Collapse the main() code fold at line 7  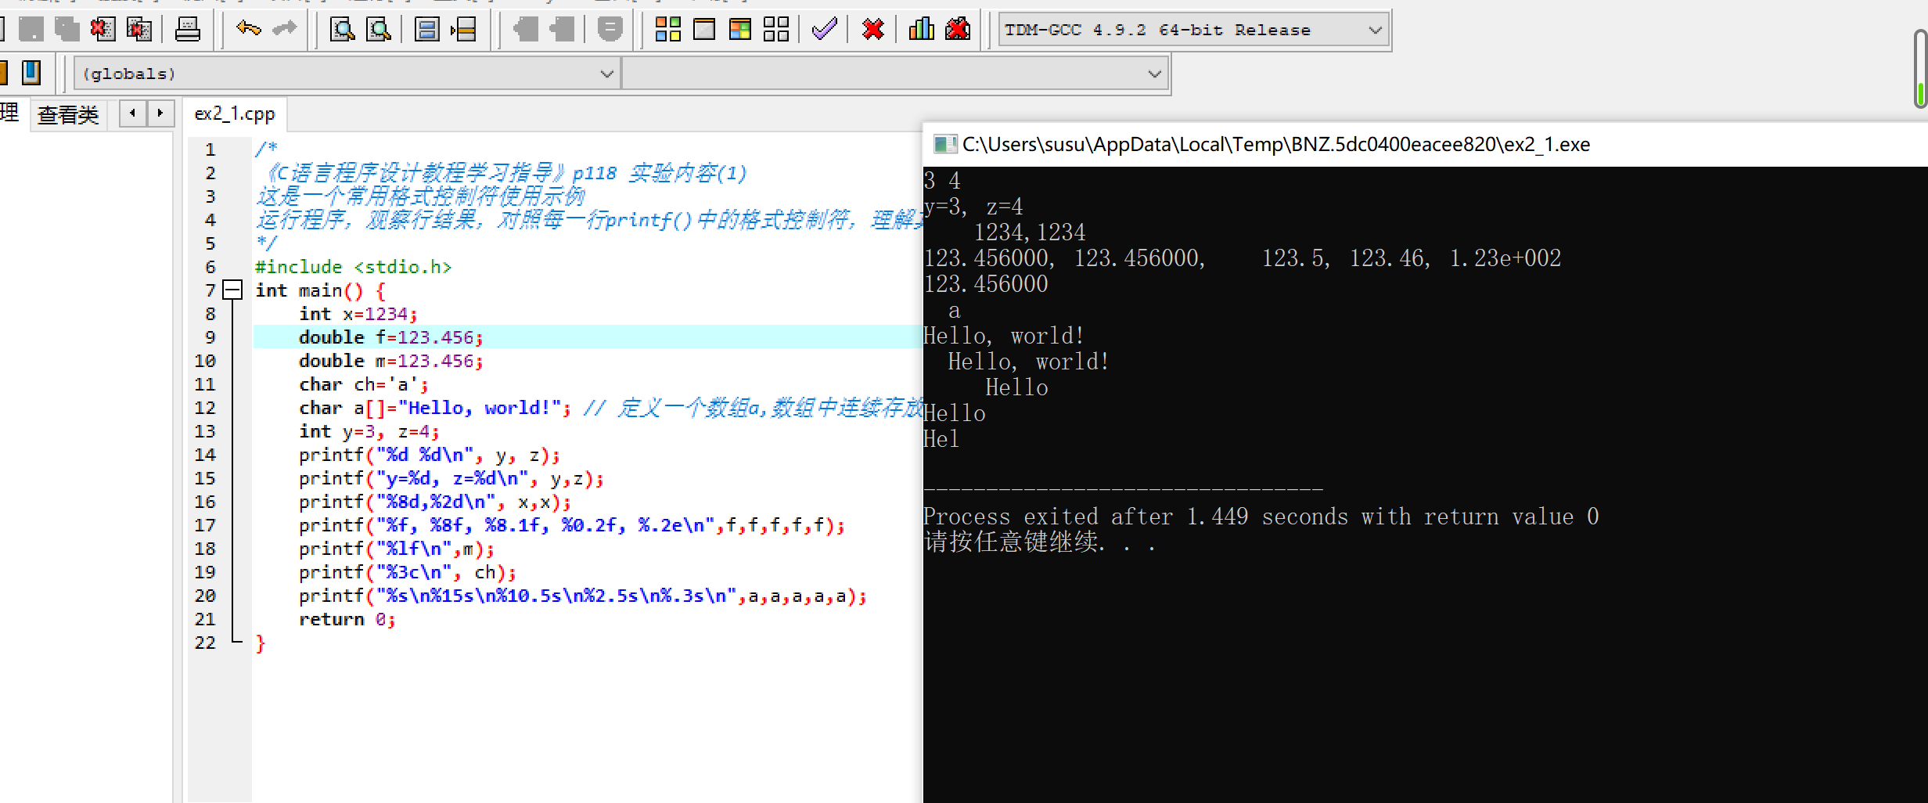[232, 290]
